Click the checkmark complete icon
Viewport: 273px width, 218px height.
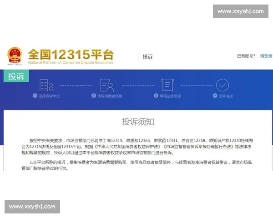[x=222, y=85]
